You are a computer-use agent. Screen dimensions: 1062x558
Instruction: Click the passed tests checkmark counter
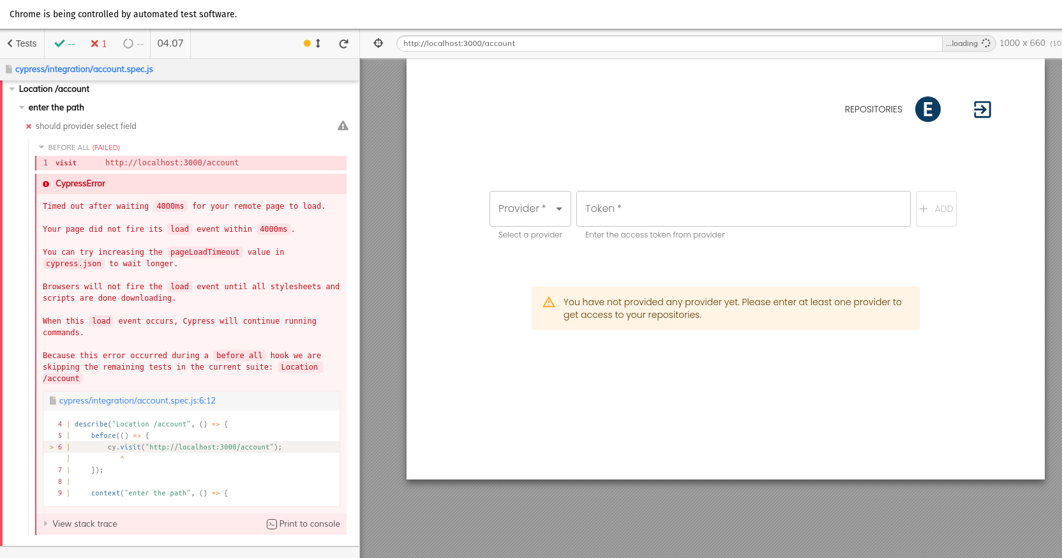click(64, 43)
